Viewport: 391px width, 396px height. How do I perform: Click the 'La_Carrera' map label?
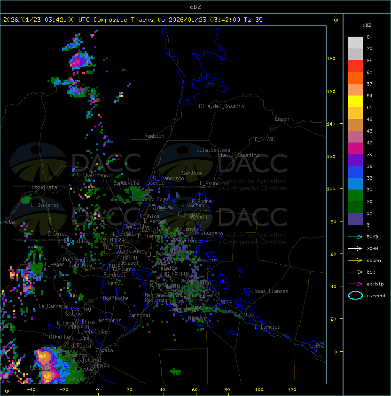(53, 306)
